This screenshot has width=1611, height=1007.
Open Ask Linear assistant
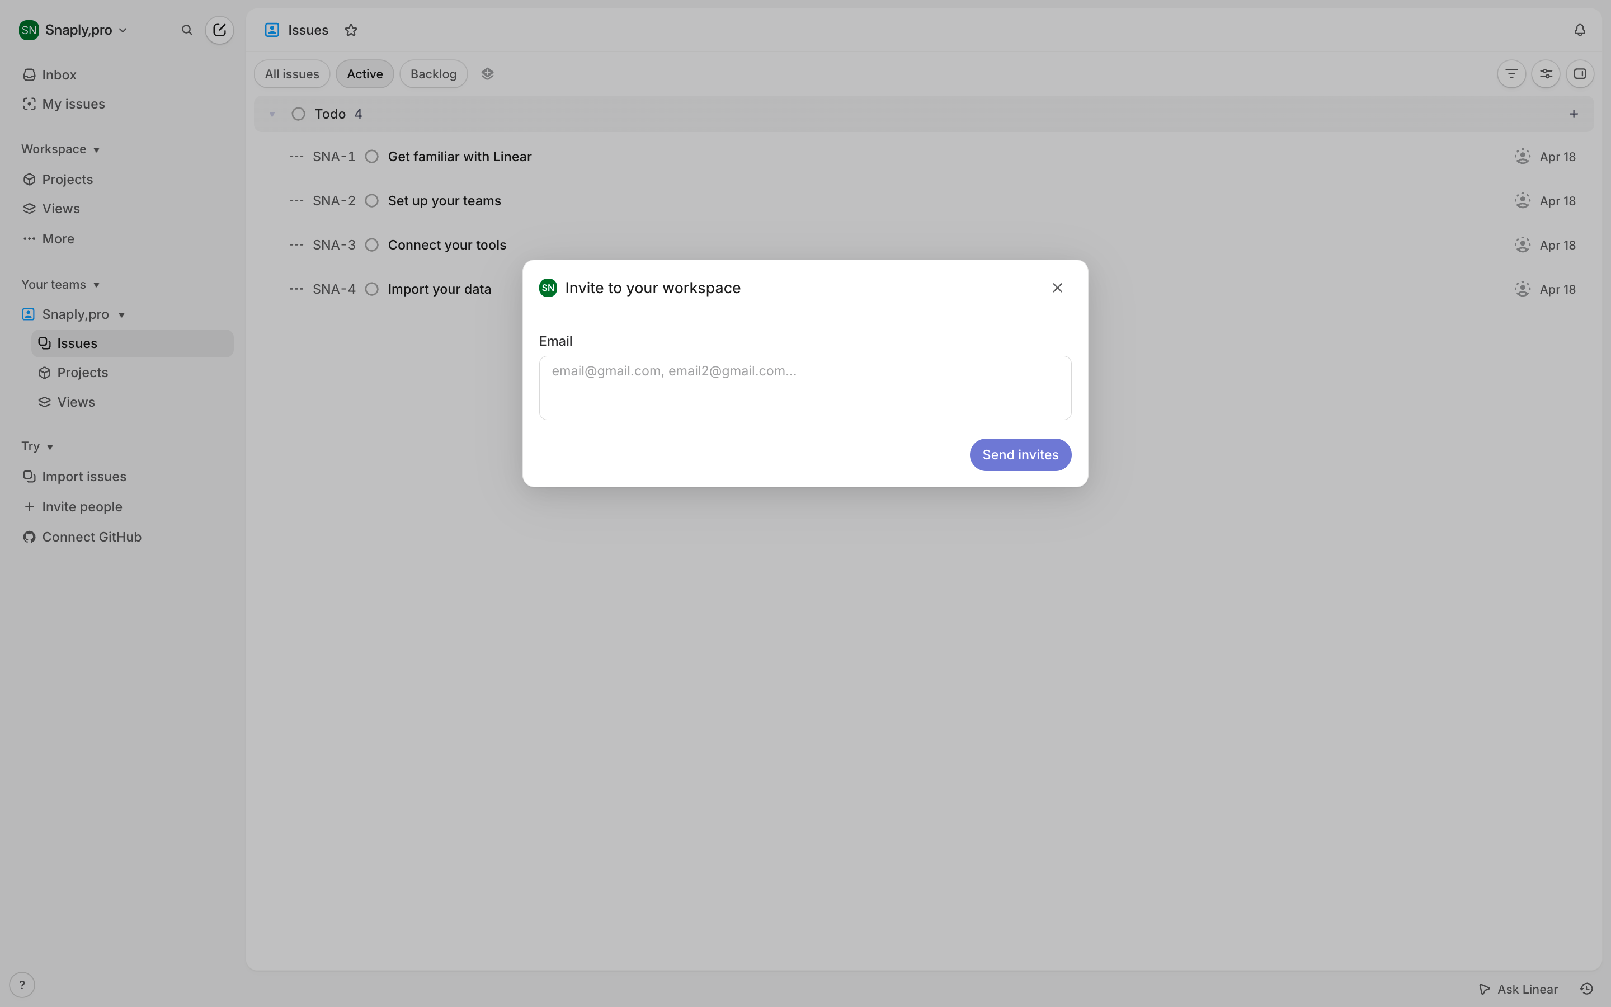pyautogui.click(x=1518, y=989)
